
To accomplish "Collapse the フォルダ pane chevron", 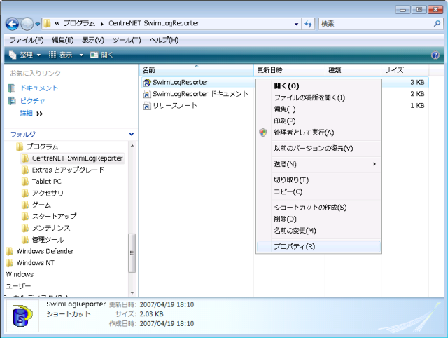I will pos(132,134).
